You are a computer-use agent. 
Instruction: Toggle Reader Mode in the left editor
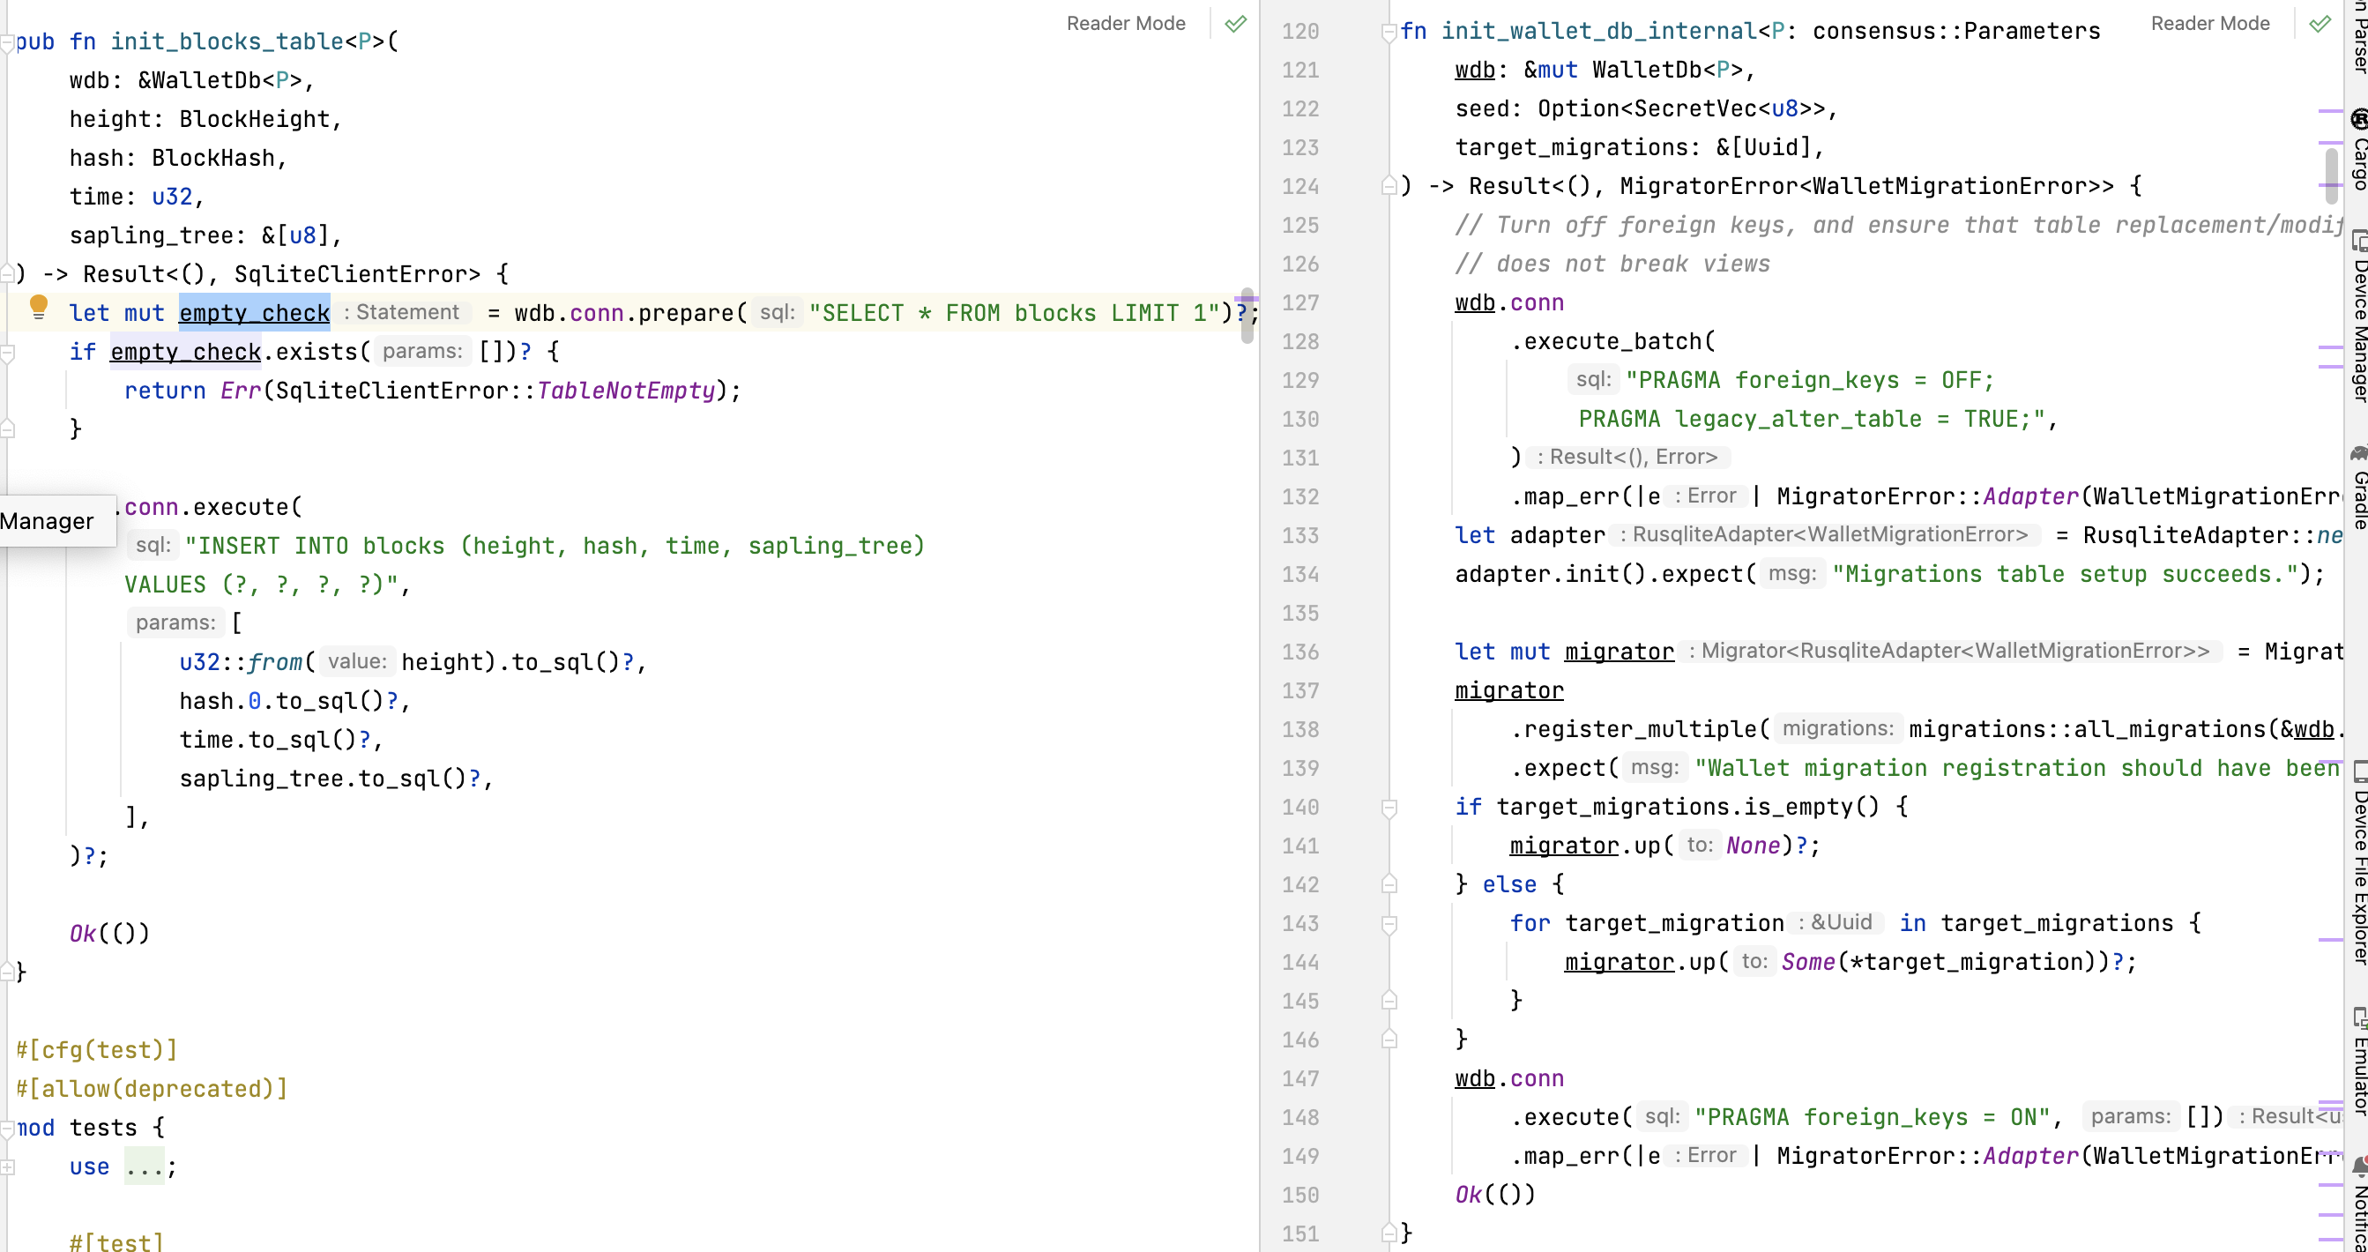coord(1125,24)
